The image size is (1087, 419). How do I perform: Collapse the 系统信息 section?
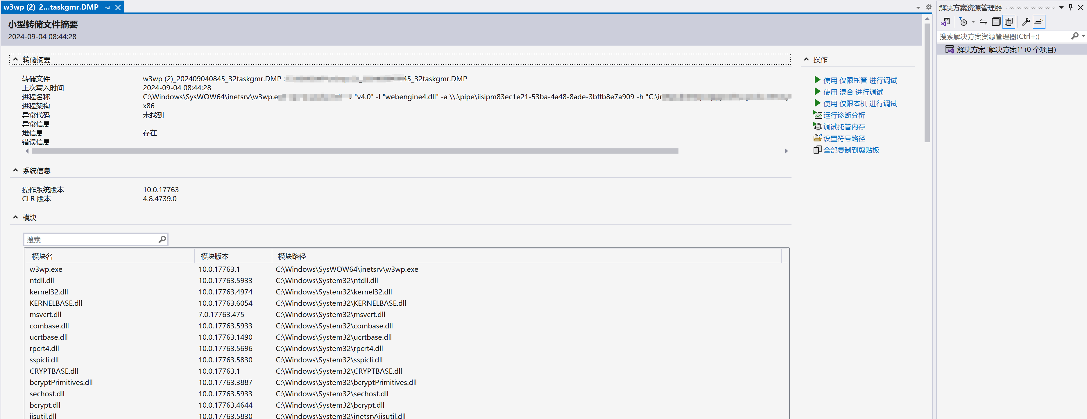(x=15, y=170)
